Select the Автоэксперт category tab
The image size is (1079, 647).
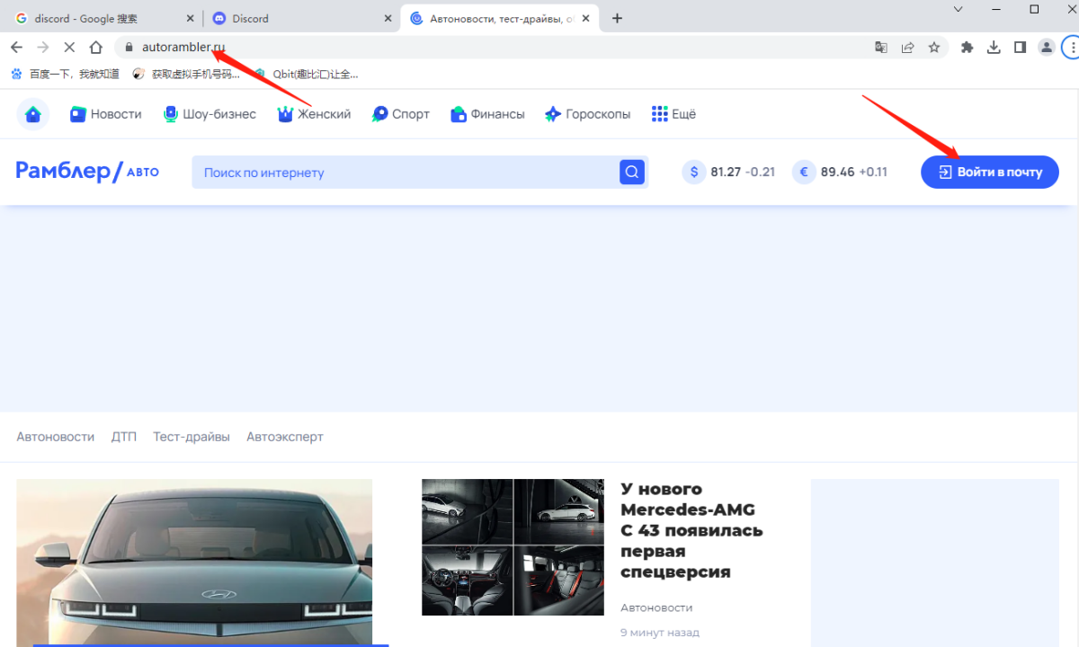coord(285,437)
